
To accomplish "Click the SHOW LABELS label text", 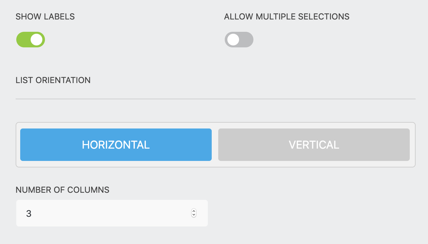I will 45,17.
